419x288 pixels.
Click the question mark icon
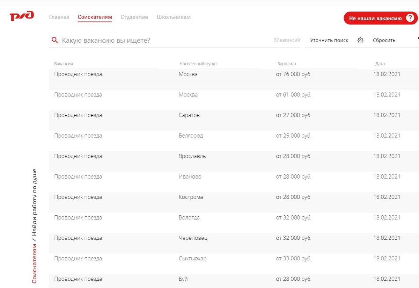point(410,18)
